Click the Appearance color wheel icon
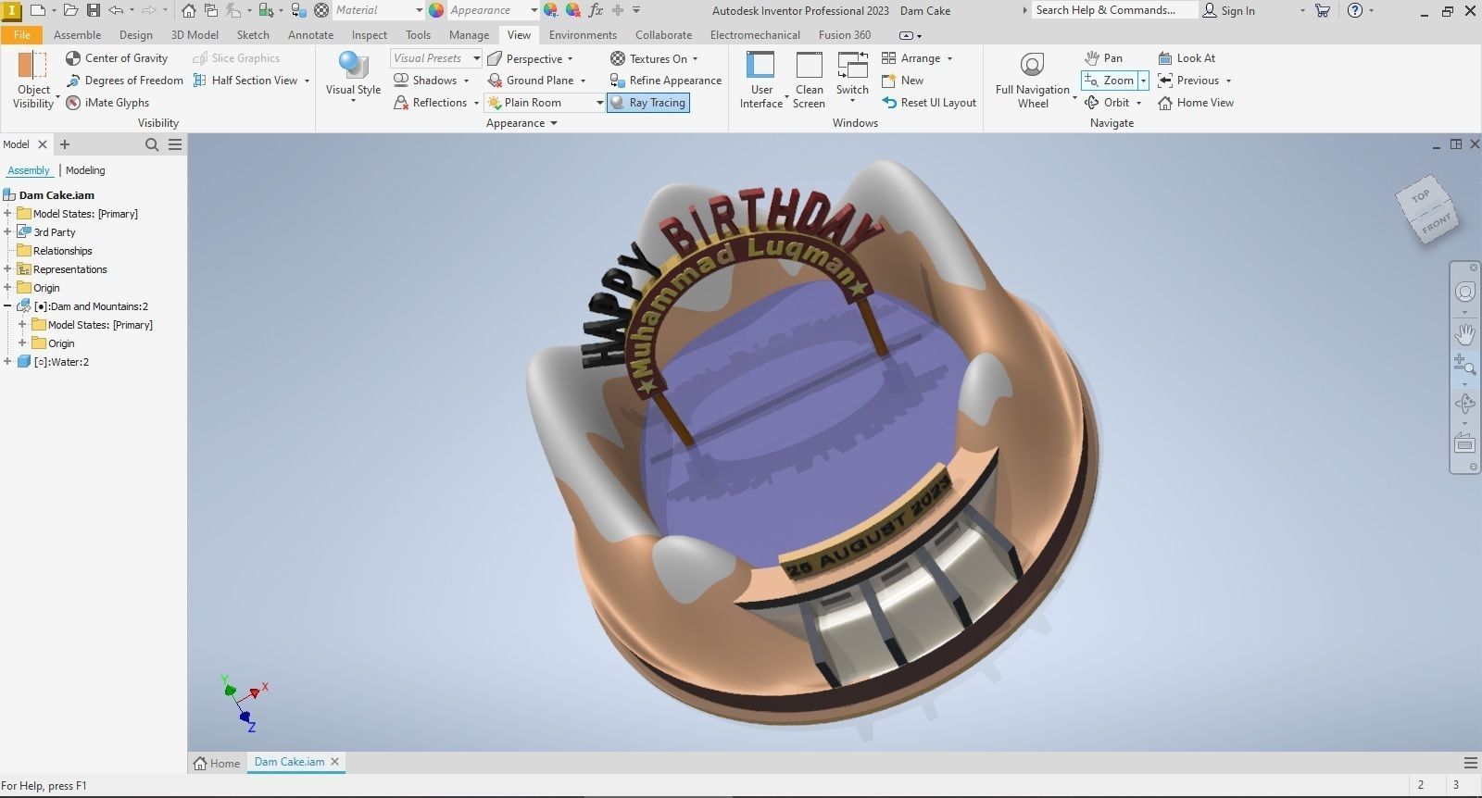The height and width of the screenshot is (798, 1482). pyautogui.click(x=436, y=10)
